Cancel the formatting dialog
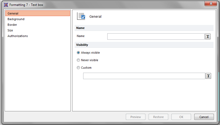Viewport: 220px width, 125px height. click(x=204, y=117)
